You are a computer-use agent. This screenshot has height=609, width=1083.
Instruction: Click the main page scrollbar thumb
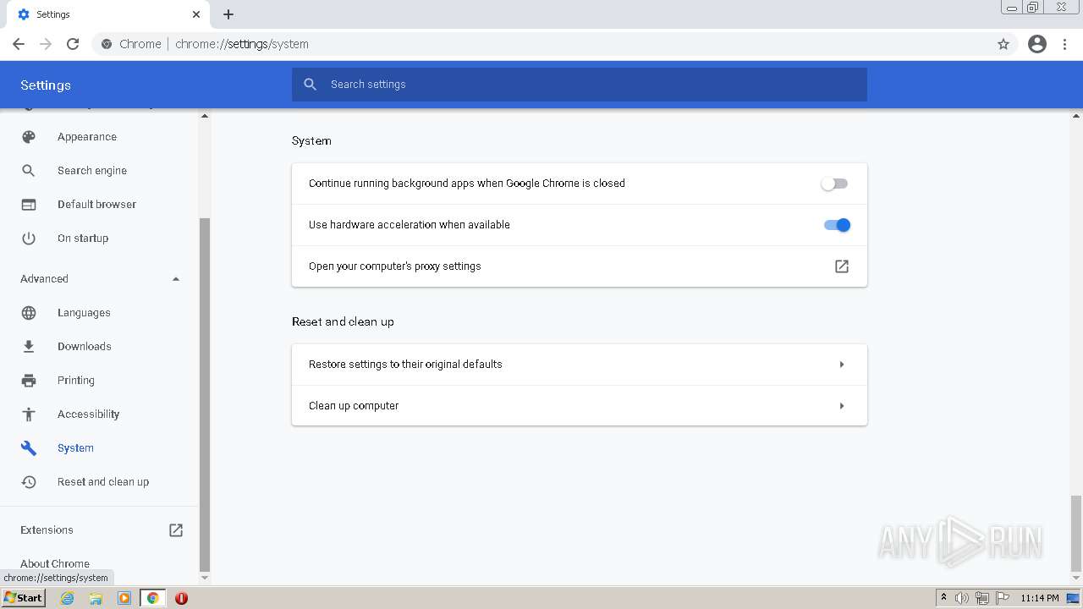1076,533
